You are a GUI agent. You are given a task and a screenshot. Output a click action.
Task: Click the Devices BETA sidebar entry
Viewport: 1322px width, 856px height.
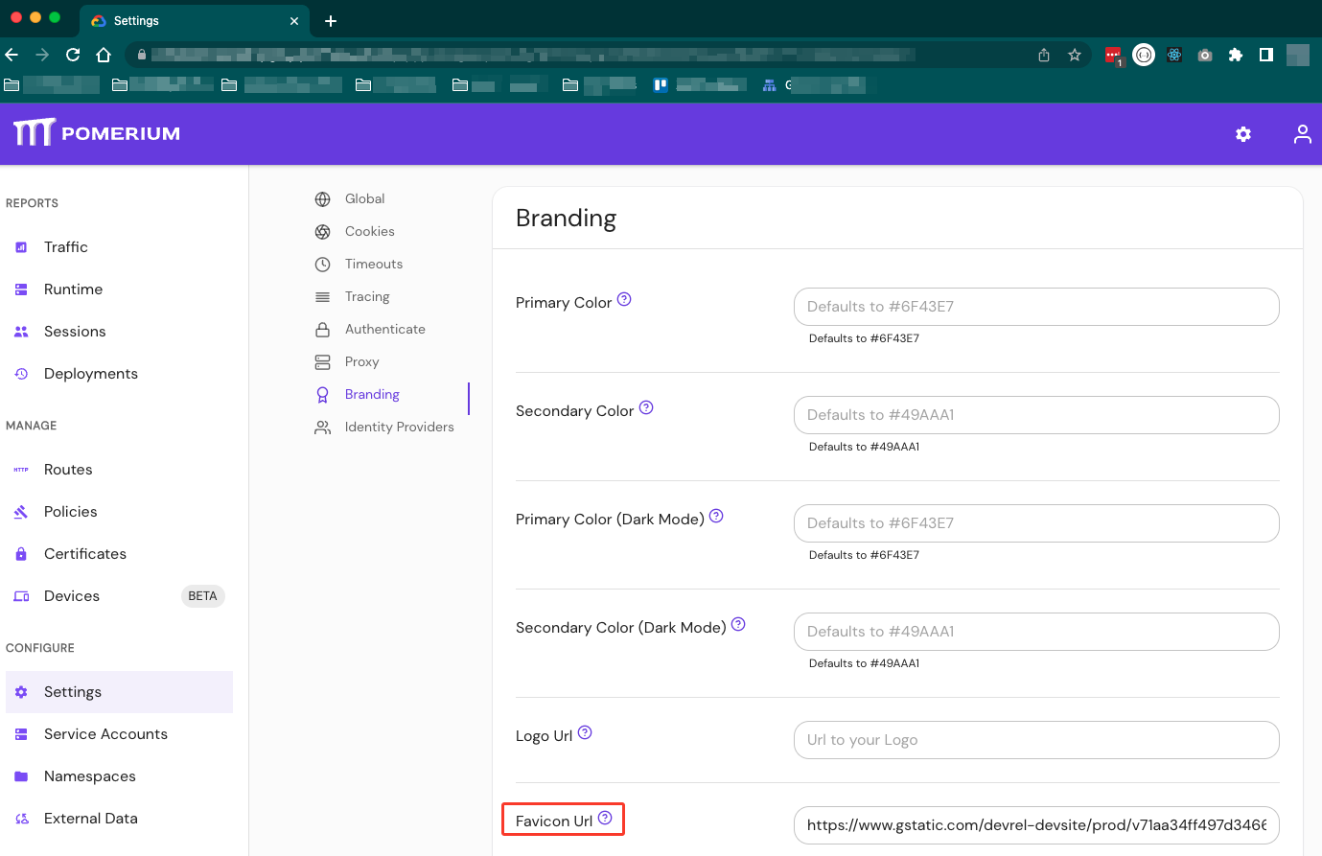click(71, 595)
